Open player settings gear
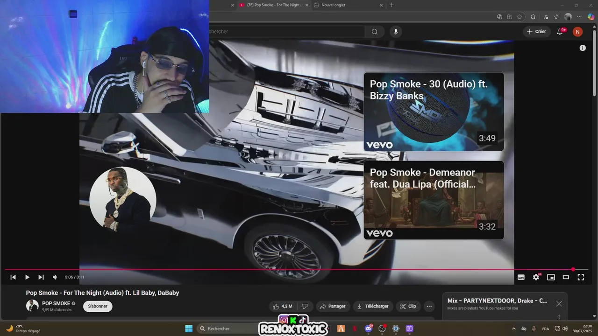598x336 pixels. tap(536, 277)
